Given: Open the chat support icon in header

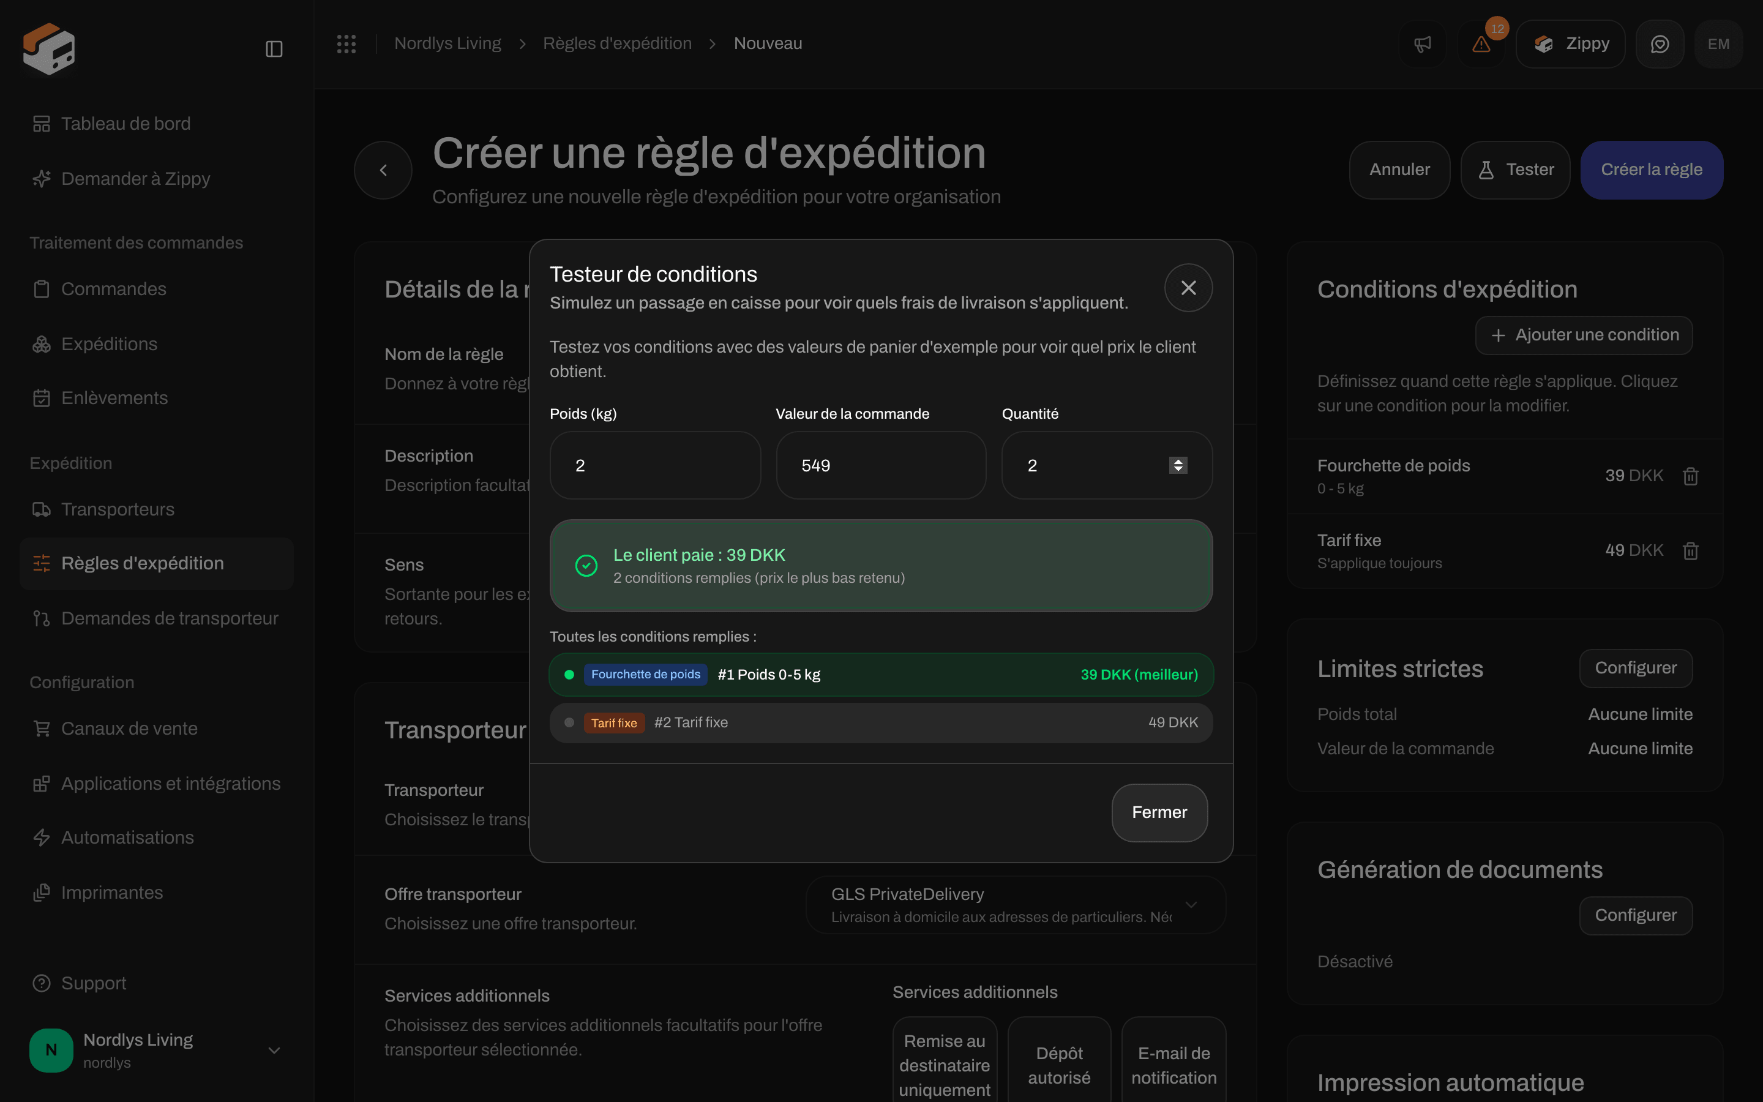Looking at the screenshot, I should pyautogui.click(x=1660, y=45).
